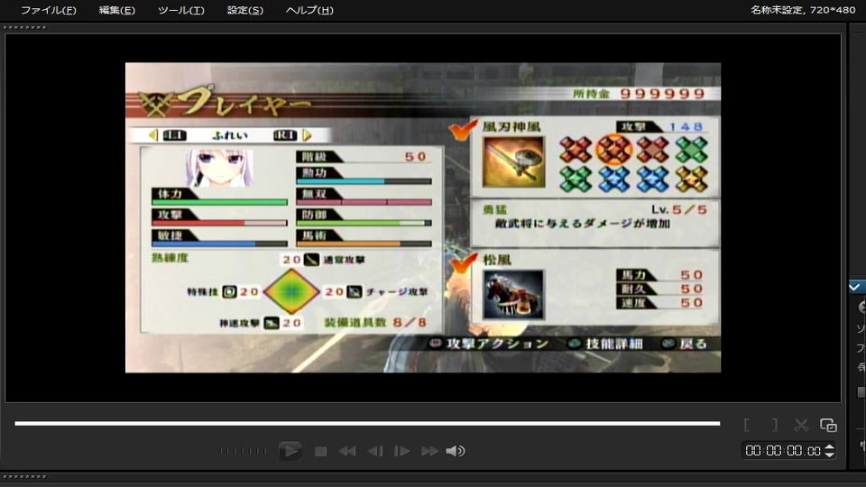Cut the clip with the scissors icon
Viewport: 866px width, 487px height.
click(x=801, y=425)
